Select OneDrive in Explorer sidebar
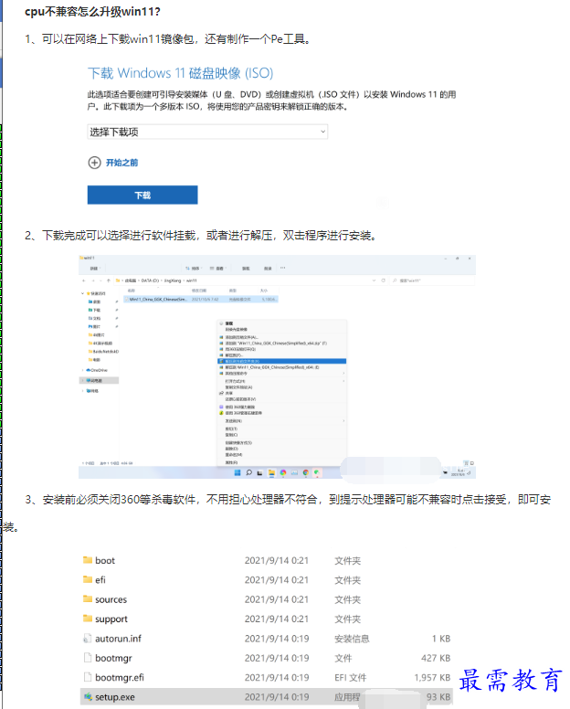The height and width of the screenshot is (709, 570). [97, 370]
